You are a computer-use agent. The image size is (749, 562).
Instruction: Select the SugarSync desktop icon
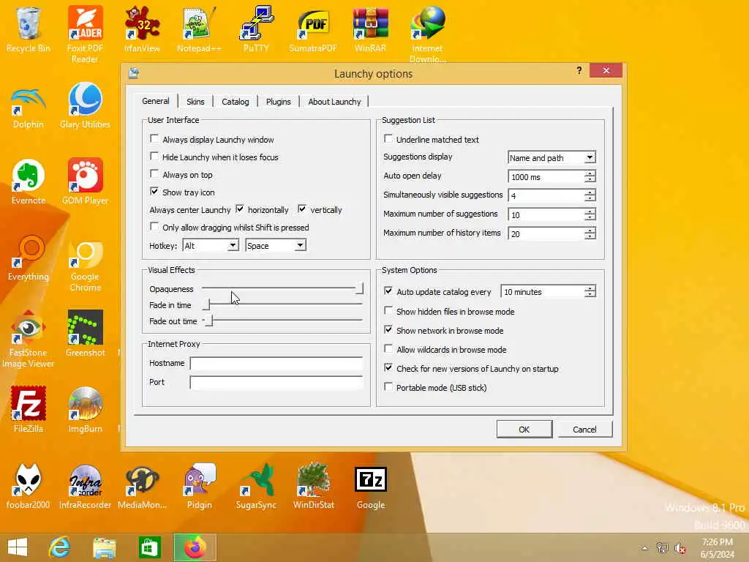[x=256, y=486]
